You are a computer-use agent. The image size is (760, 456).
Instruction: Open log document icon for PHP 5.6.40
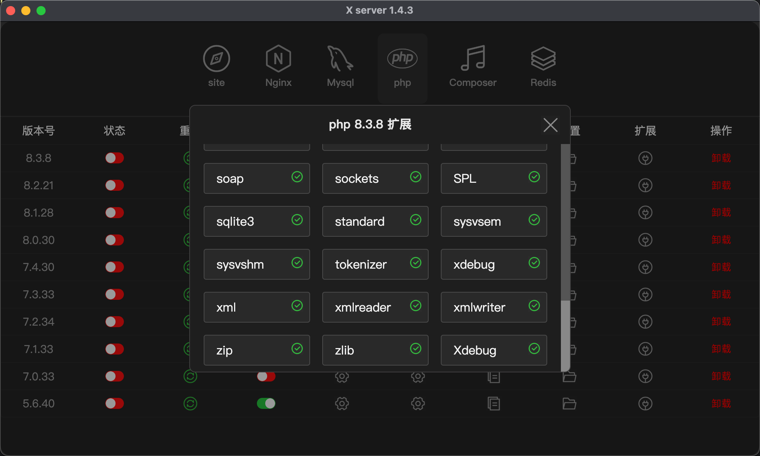point(494,404)
